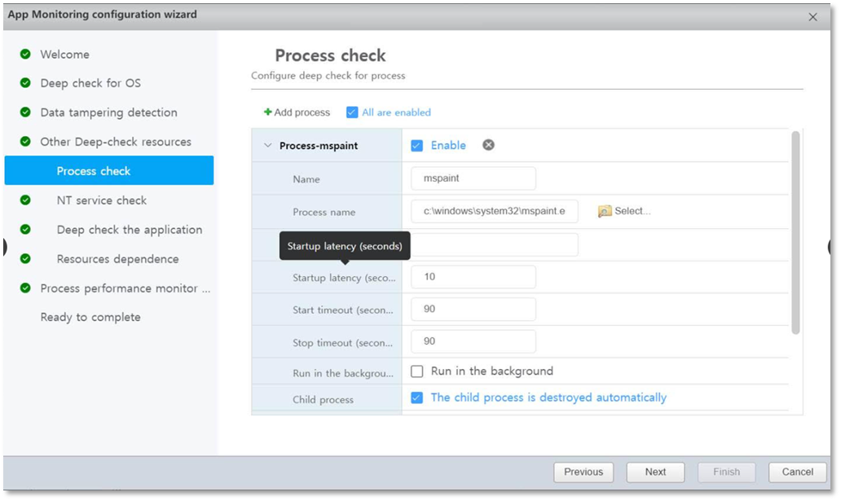This screenshot has width=841, height=501.
Task: Click the green checkmark beside Deep check for OS
Action: 25,83
